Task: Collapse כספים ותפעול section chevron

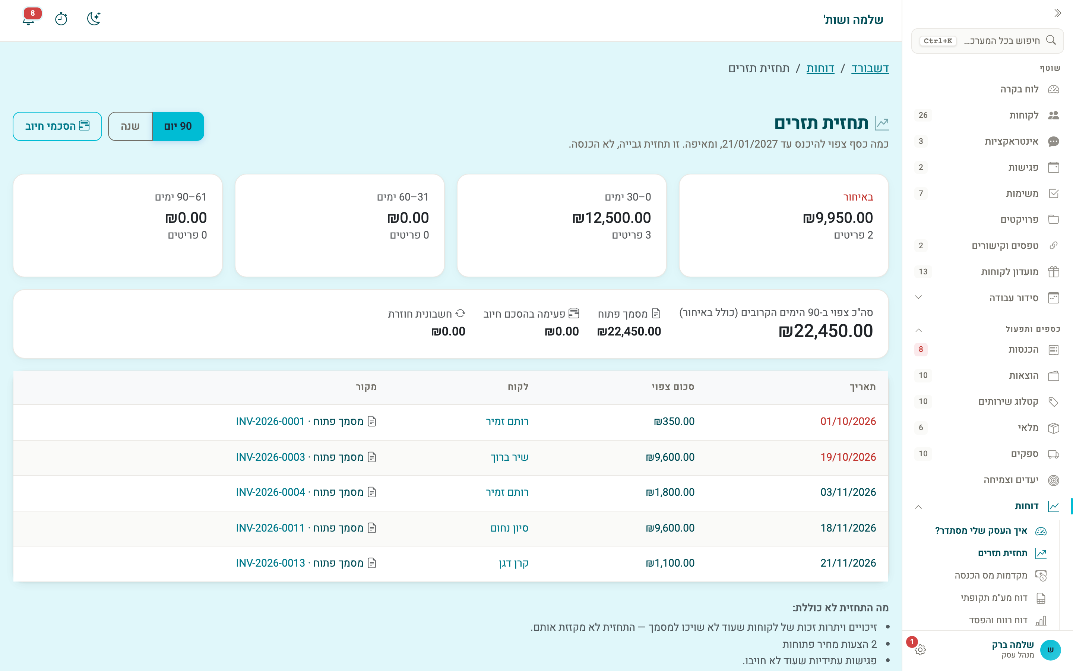Action: coord(918,330)
